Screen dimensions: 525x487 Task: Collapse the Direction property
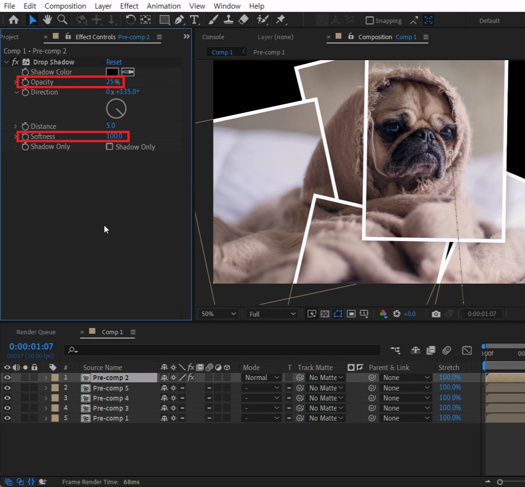[16, 92]
